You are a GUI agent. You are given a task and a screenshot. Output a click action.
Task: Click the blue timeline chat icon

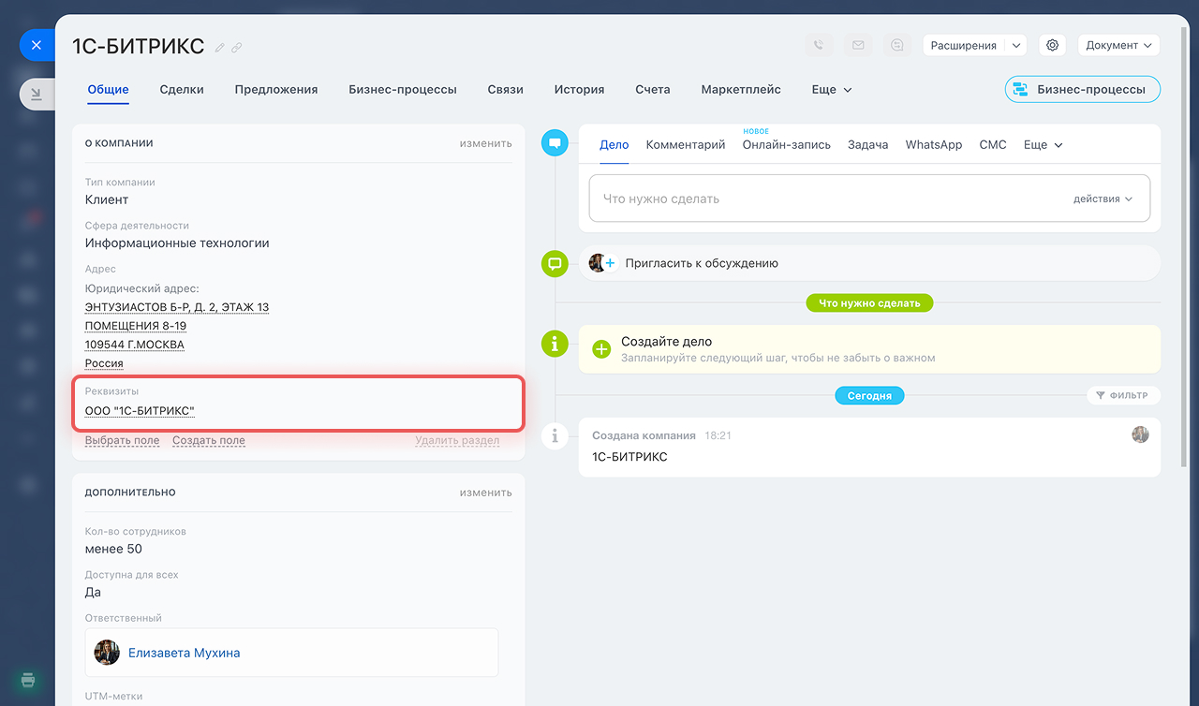point(555,143)
